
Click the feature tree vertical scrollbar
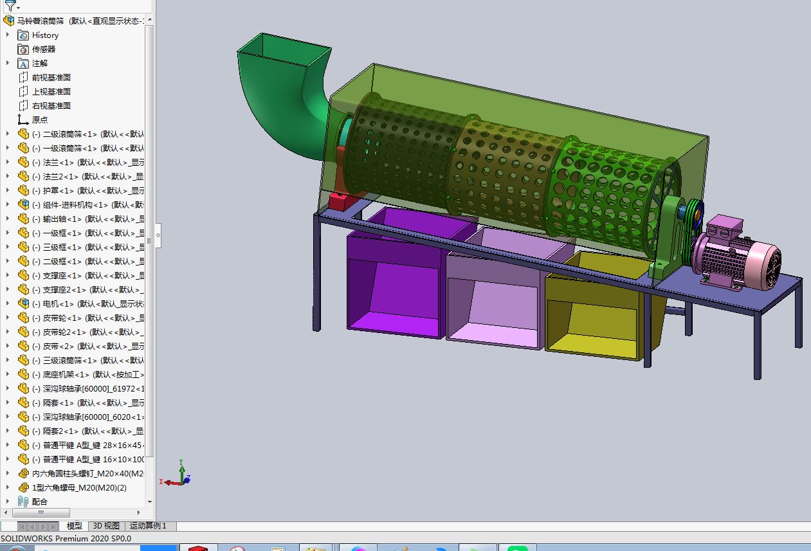pyautogui.click(x=150, y=241)
